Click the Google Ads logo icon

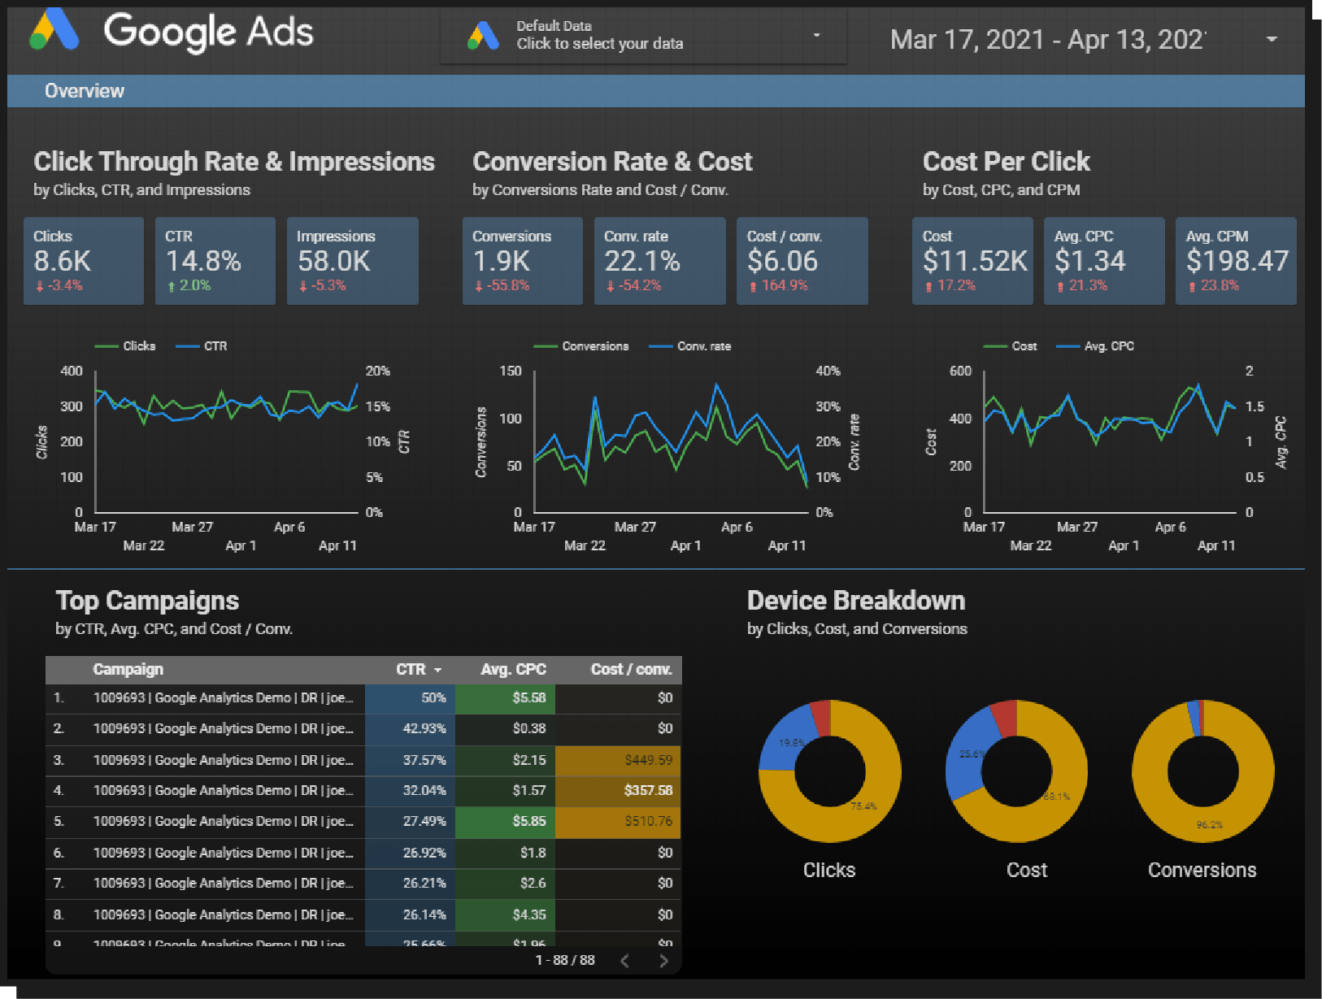point(54,30)
